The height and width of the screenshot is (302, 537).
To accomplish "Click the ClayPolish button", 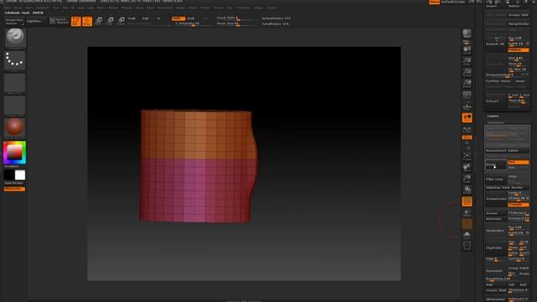I will 496,247.
